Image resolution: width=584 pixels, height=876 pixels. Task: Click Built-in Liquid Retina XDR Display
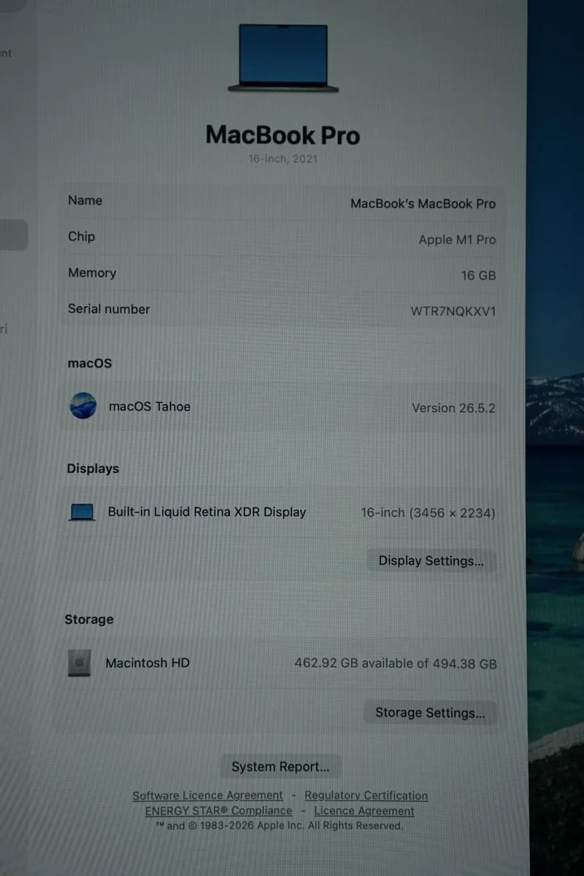[x=207, y=512]
